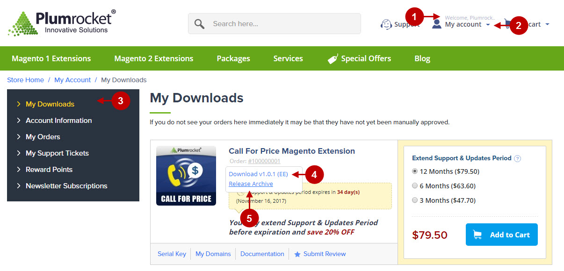Screen dimensions: 564x271
Task: Click the Special Offers brush icon
Action: click(x=332, y=58)
